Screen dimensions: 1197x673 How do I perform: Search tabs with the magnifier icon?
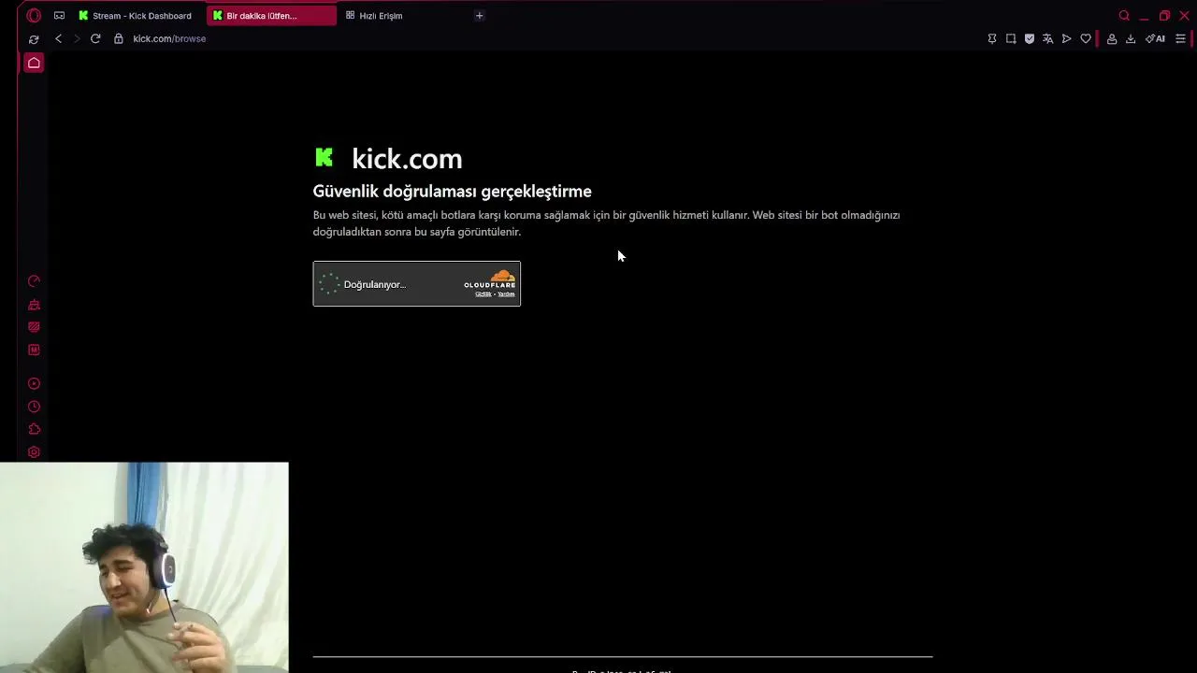[x=1124, y=15]
